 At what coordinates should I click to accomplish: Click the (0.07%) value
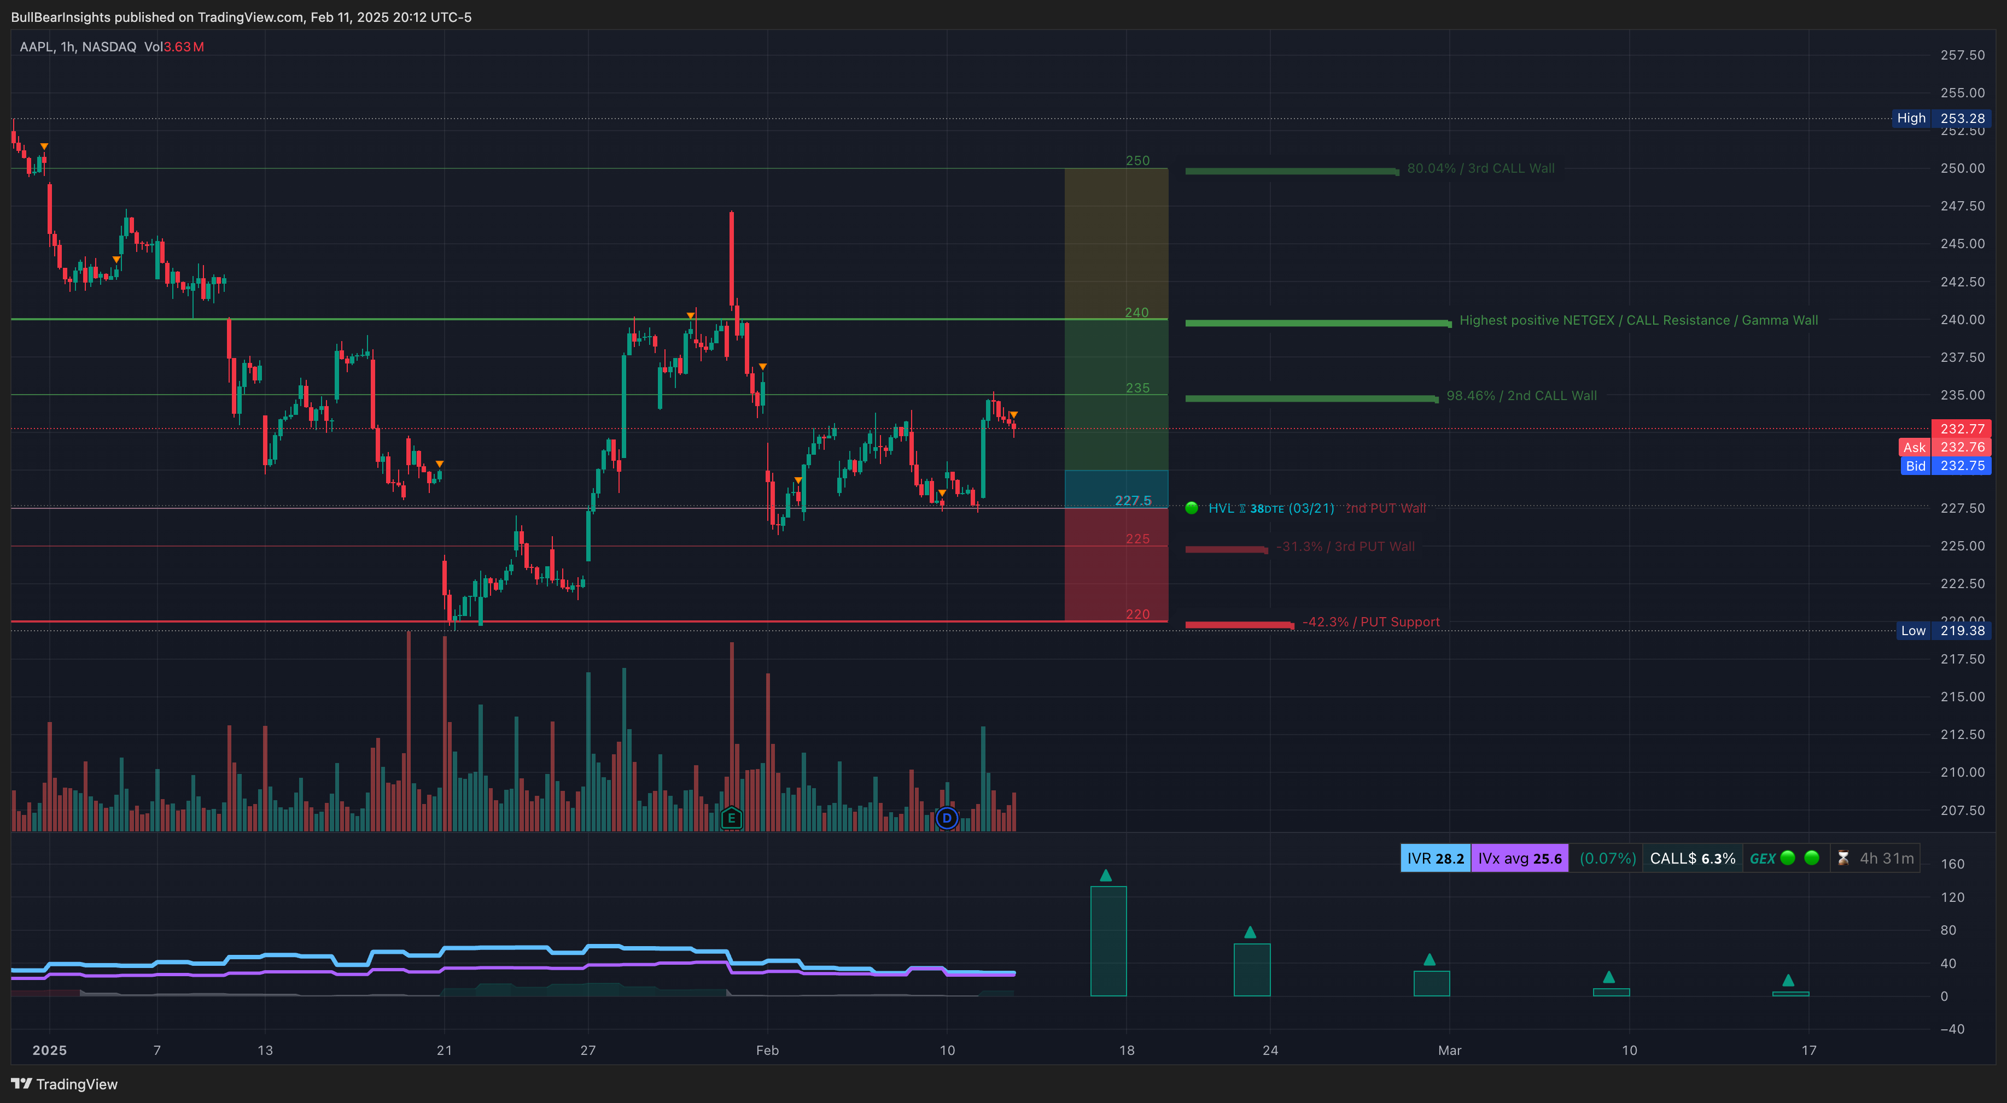point(1607,858)
